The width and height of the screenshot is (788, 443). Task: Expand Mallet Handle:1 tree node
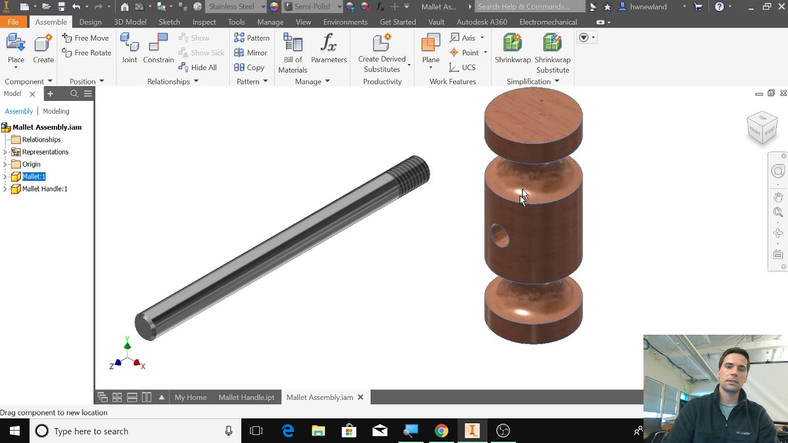pyautogui.click(x=6, y=189)
